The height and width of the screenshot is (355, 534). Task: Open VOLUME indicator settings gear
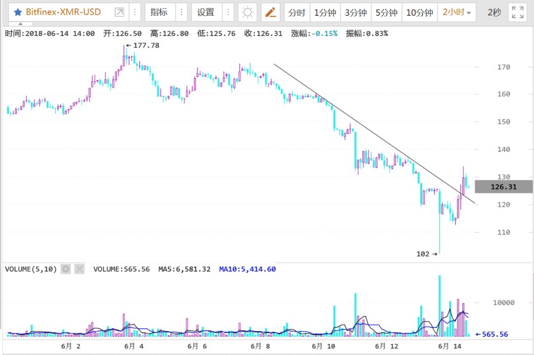coord(65,269)
